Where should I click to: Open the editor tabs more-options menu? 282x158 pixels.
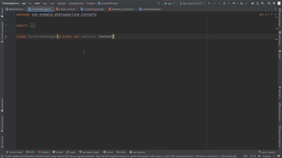coord(275,9)
